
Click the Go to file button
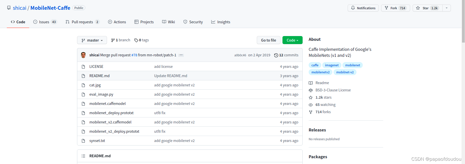click(268, 40)
